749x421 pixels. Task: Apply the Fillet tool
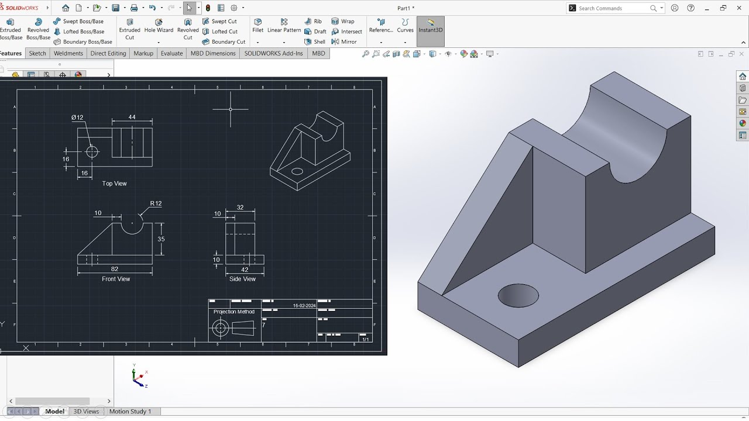pyautogui.click(x=257, y=26)
